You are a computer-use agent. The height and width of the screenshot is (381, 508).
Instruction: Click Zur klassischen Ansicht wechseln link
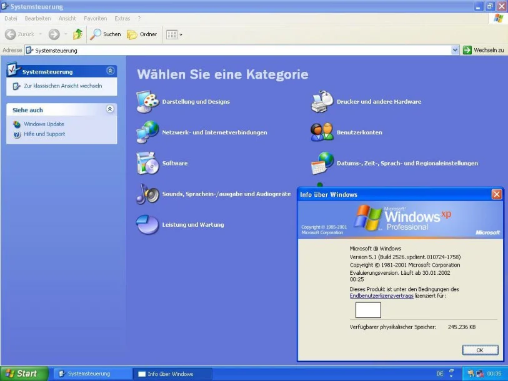(63, 86)
